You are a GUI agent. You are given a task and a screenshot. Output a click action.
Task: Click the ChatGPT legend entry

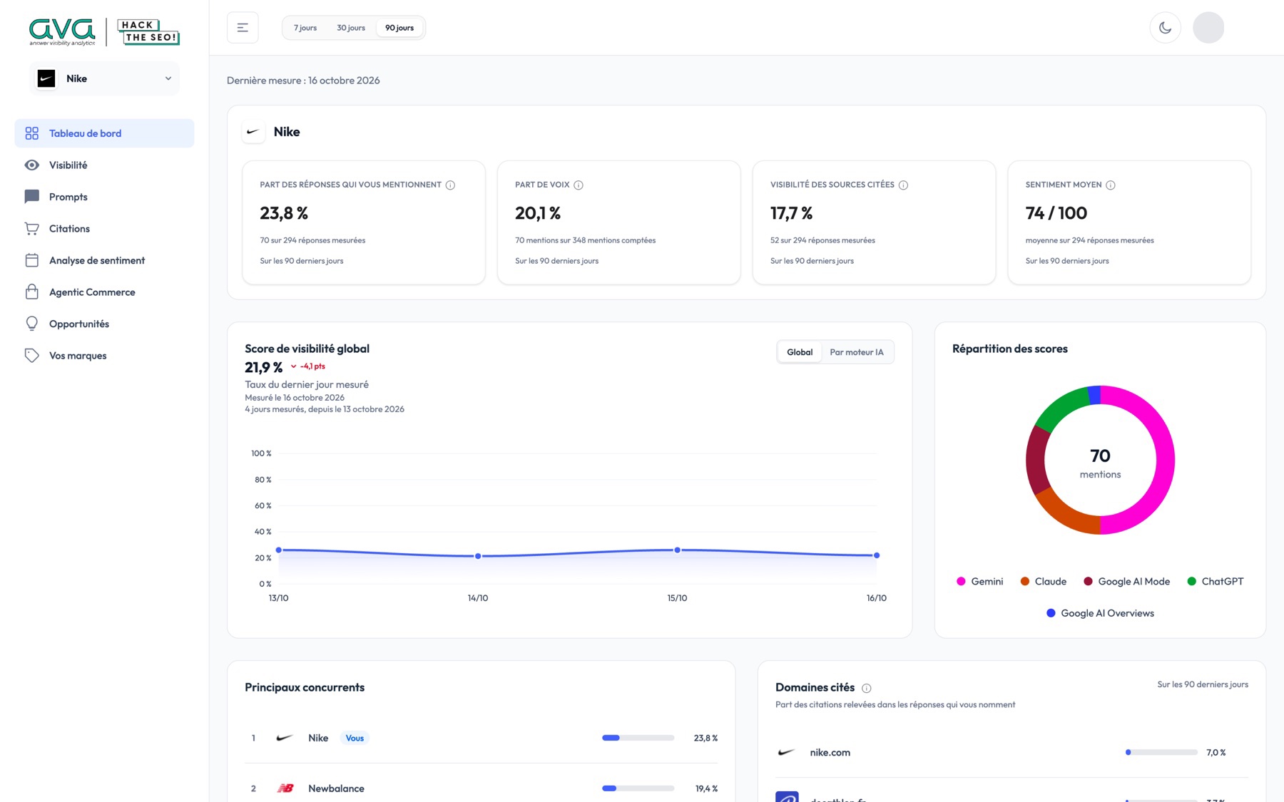pyautogui.click(x=1215, y=582)
